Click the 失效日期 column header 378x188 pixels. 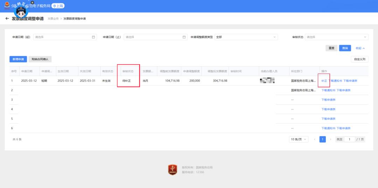(x=86, y=71)
